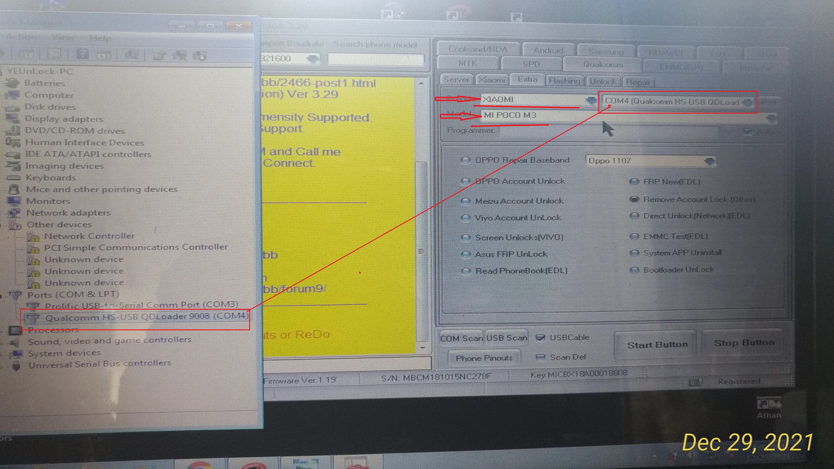Select Vivo Account UnLock radio option
Screen dimensions: 834x469
(x=465, y=218)
